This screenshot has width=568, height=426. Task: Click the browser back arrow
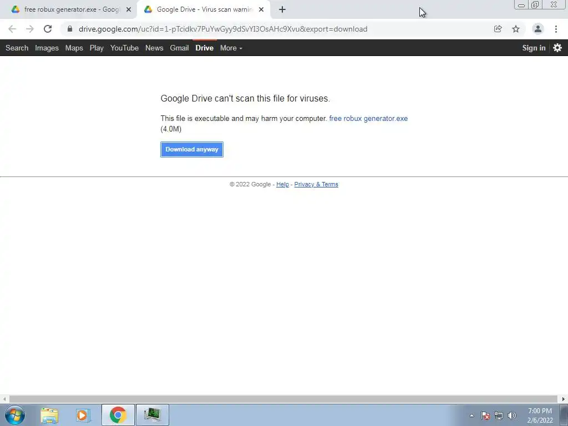(x=12, y=29)
